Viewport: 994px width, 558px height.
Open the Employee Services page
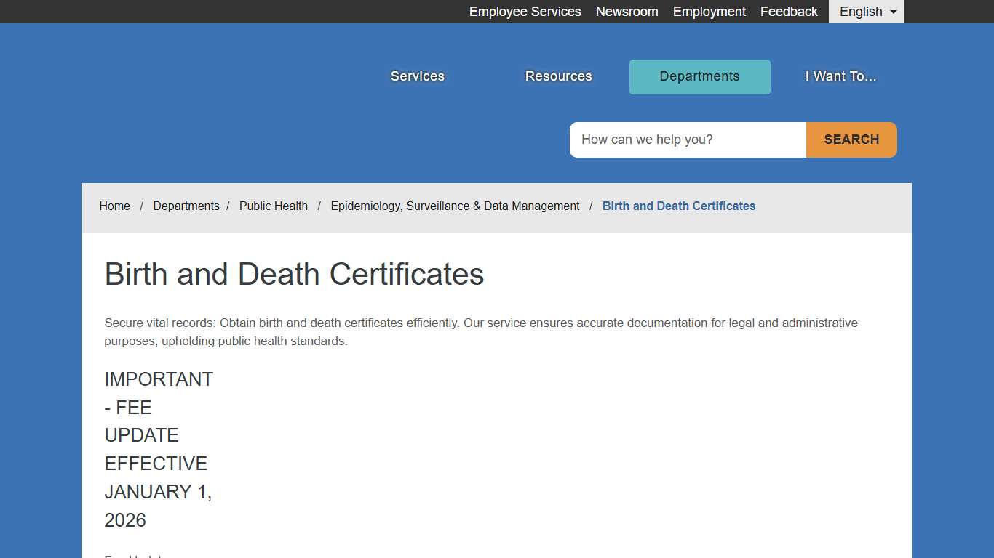tap(525, 11)
